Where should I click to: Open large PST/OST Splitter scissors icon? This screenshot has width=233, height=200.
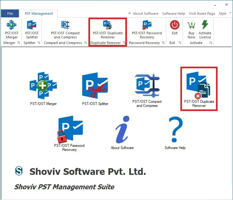pyautogui.click(x=95, y=86)
